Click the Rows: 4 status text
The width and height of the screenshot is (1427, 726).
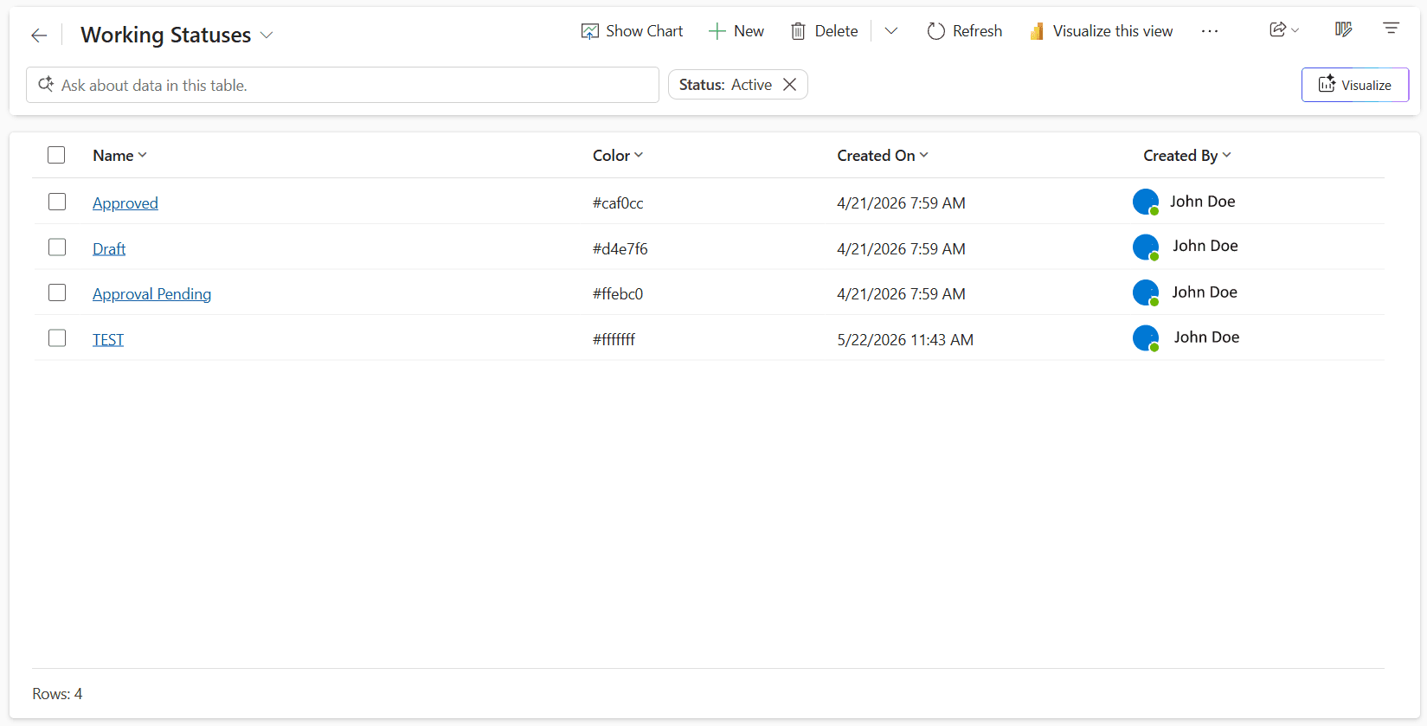(x=57, y=694)
